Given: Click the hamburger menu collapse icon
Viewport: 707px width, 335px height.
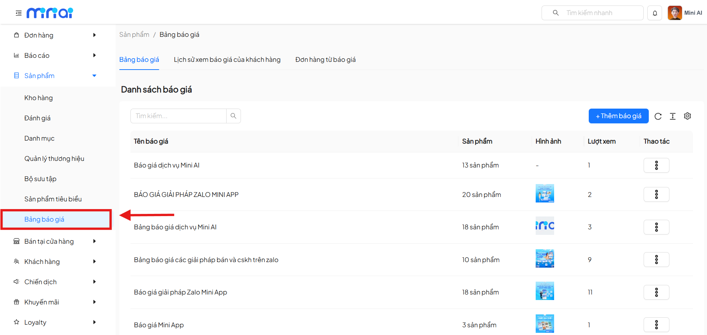Looking at the screenshot, I should (x=18, y=13).
